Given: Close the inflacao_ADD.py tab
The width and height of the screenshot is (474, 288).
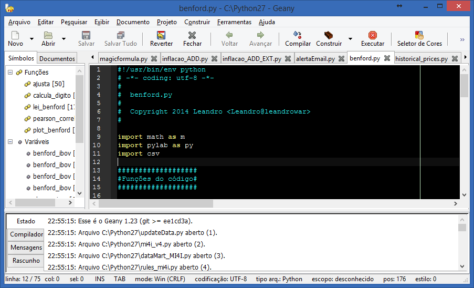Looking at the screenshot, I should pyautogui.click(x=214, y=59).
